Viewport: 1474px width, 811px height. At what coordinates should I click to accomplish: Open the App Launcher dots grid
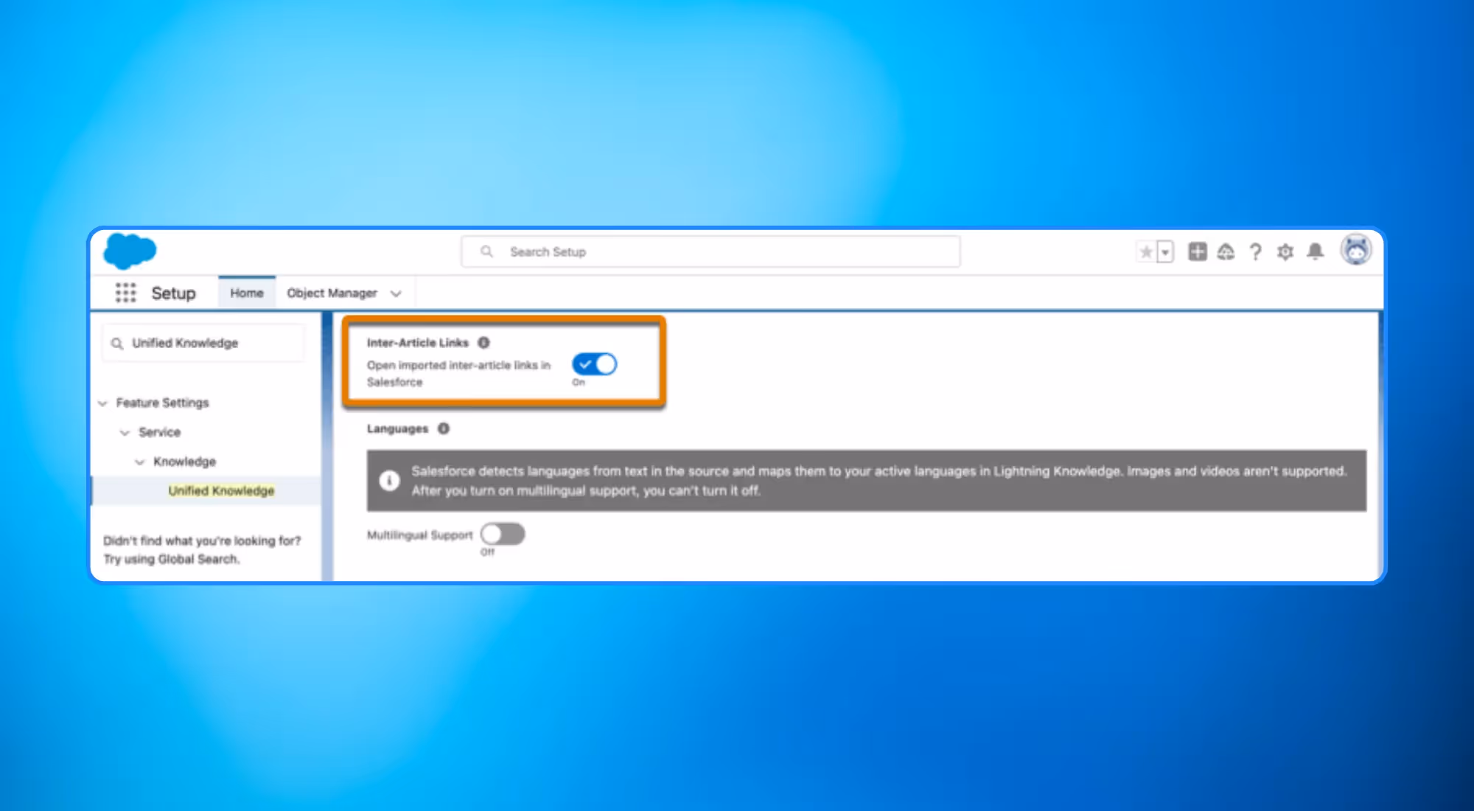(125, 293)
